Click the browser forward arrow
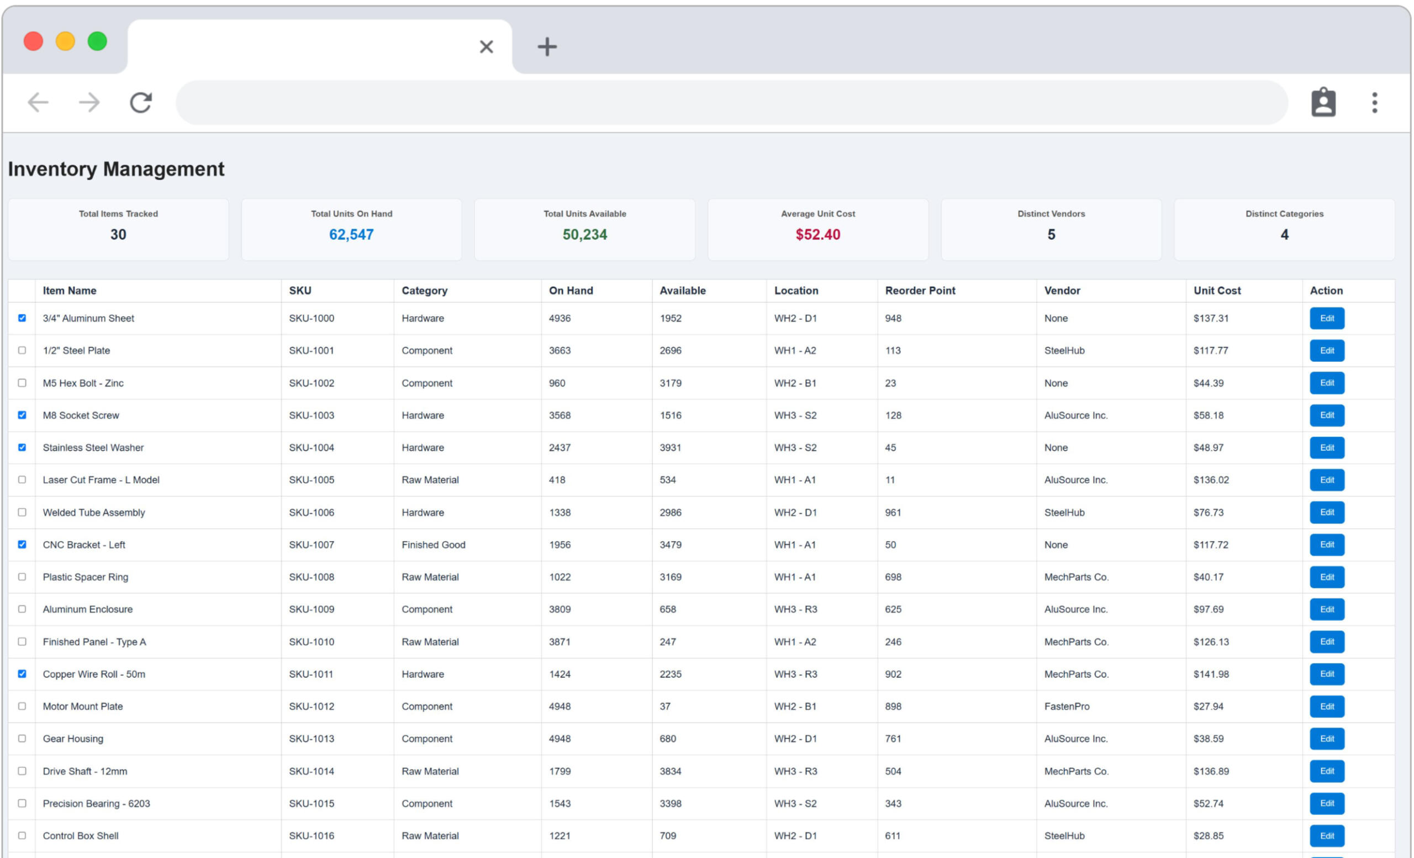The height and width of the screenshot is (858, 1414). point(89,103)
